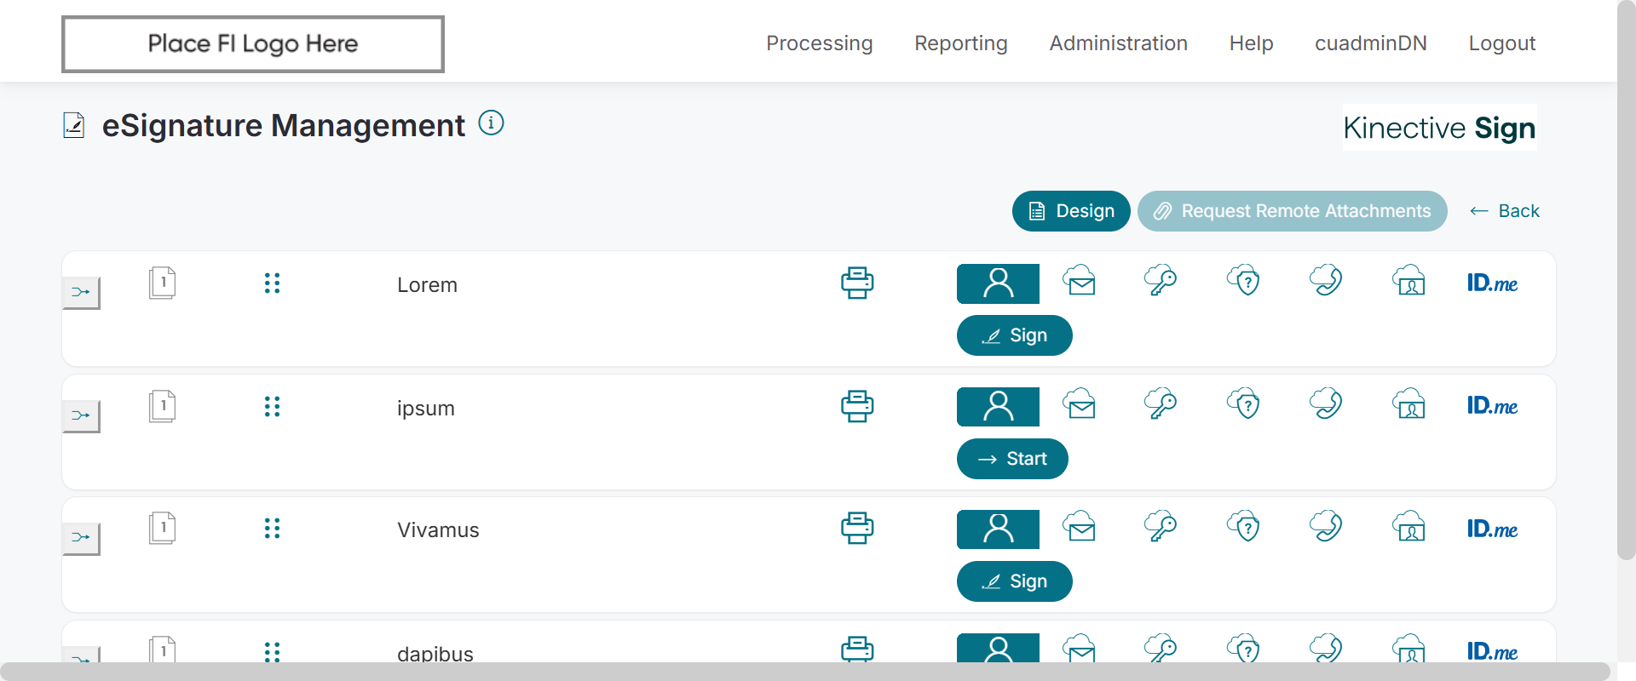Viewport: 1636px width, 681px height.
Task: Click the print icon for Lorem
Action: pos(857,283)
